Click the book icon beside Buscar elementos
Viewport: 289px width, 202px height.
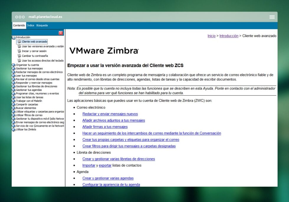pos(13,108)
